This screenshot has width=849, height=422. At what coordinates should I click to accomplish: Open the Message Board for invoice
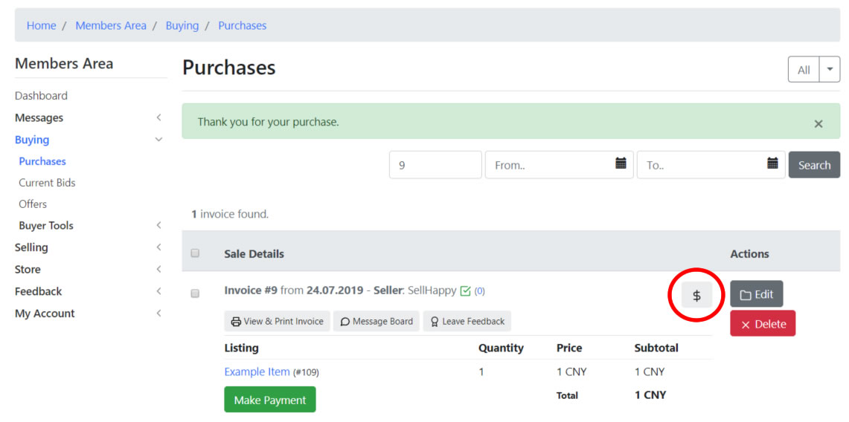click(x=377, y=321)
